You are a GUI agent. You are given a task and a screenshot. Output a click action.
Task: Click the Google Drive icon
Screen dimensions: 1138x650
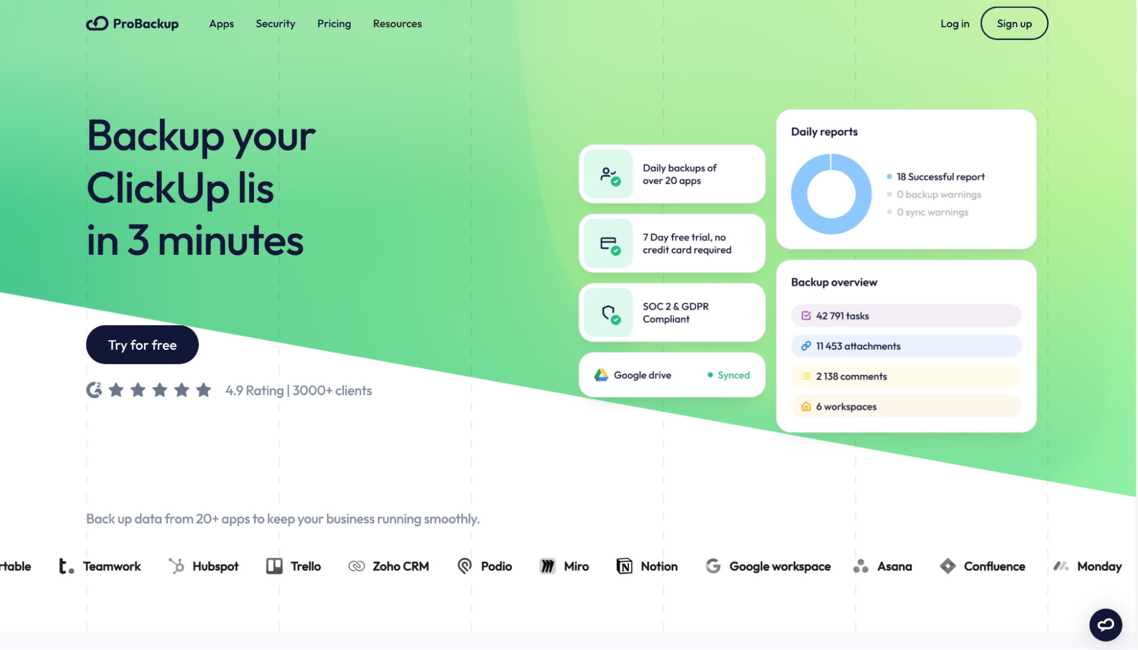[x=601, y=375]
